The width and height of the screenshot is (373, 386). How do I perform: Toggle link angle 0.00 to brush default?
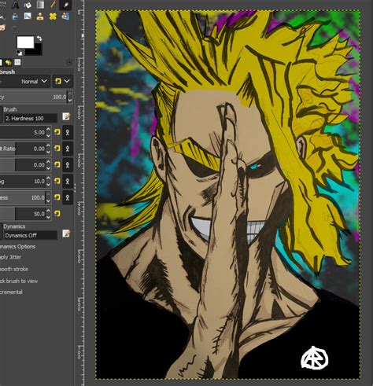pyautogui.click(x=68, y=165)
